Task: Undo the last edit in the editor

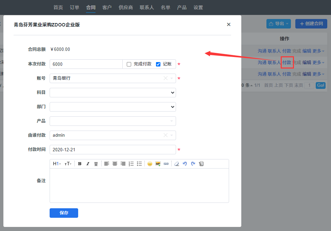Action: [x=185, y=164]
